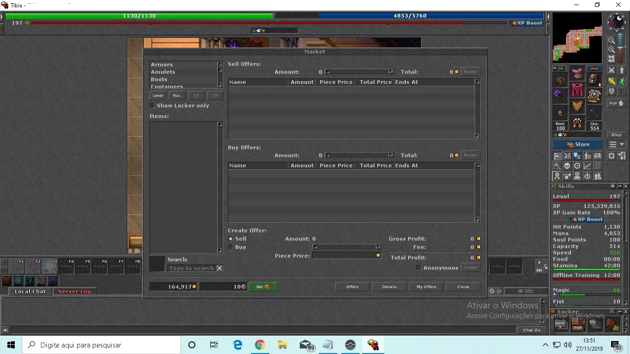
Task: Toggle the 2H weapon filter
Action: [x=215, y=95]
